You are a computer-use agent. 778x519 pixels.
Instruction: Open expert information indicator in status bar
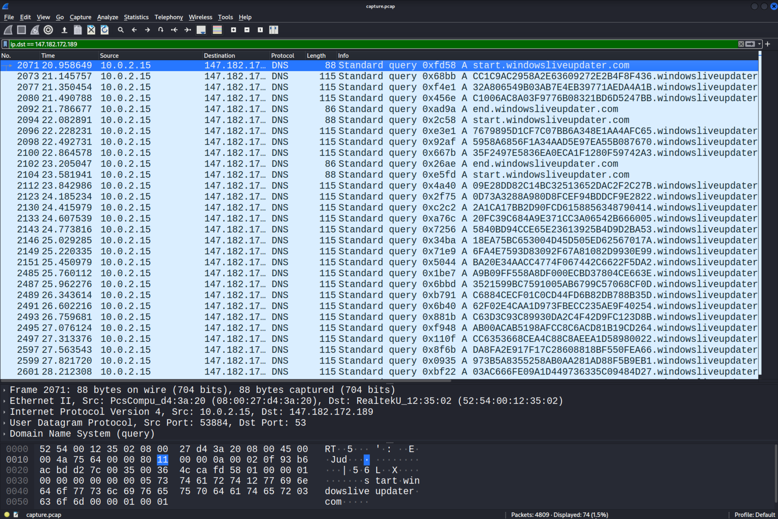(x=7, y=515)
